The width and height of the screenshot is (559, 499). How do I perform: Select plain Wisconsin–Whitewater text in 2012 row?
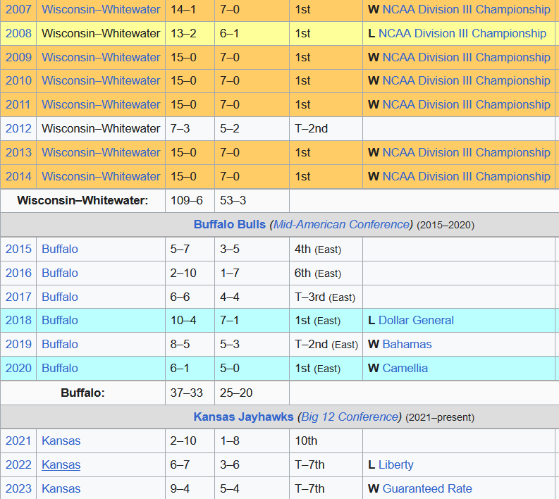pyautogui.click(x=101, y=128)
